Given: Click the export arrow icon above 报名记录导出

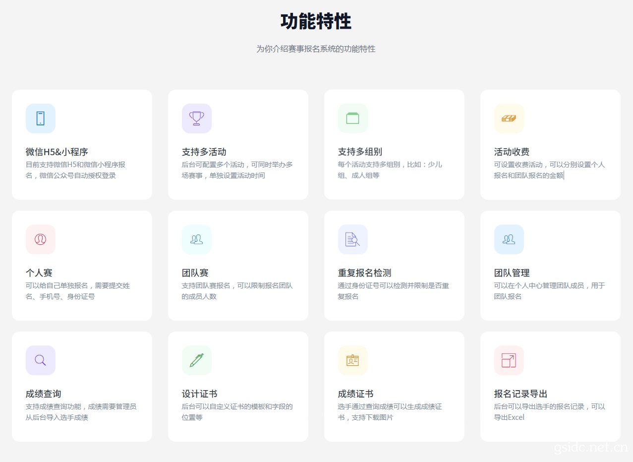Looking at the screenshot, I should tap(509, 360).
